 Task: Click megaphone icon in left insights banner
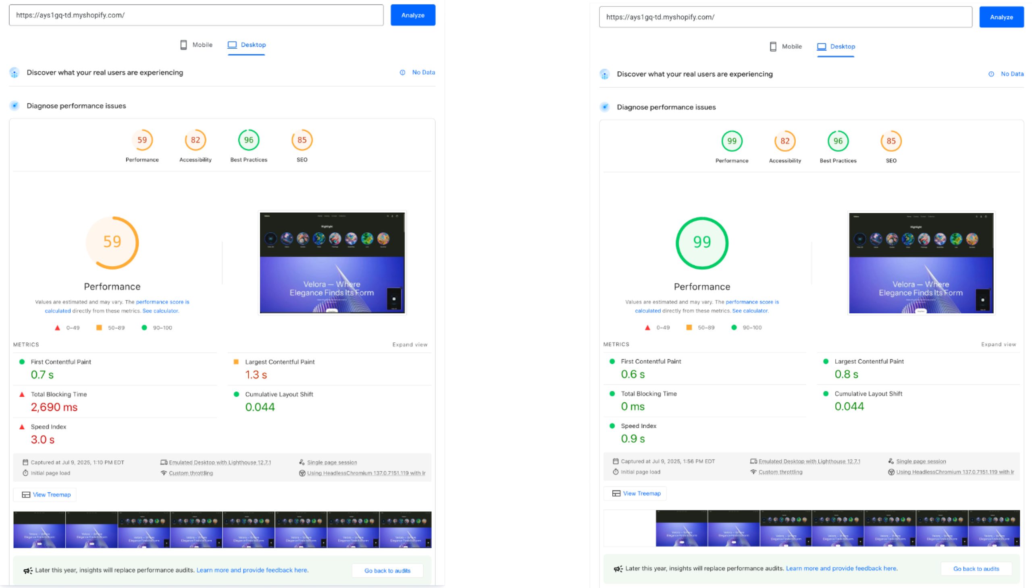[27, 570]
